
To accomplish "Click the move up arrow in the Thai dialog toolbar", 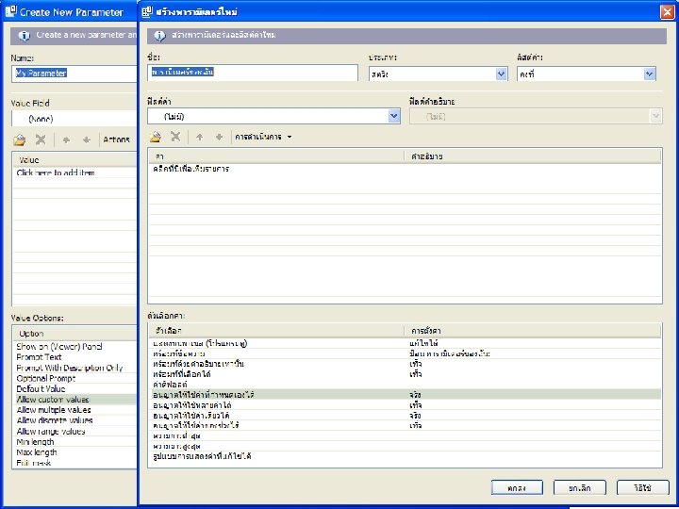I will [x=200, y=137].
